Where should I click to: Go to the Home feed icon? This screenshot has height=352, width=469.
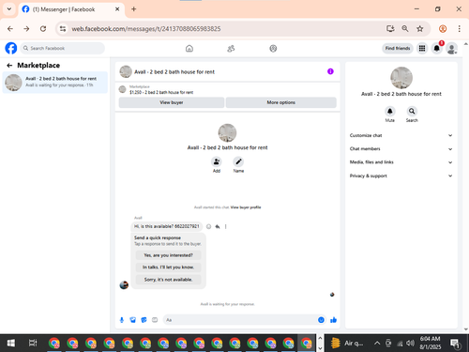[189, 49]
